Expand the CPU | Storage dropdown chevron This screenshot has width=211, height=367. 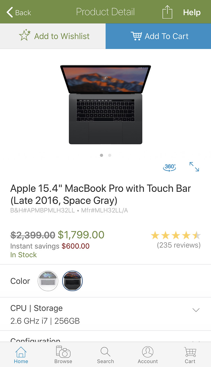(196, 310)
